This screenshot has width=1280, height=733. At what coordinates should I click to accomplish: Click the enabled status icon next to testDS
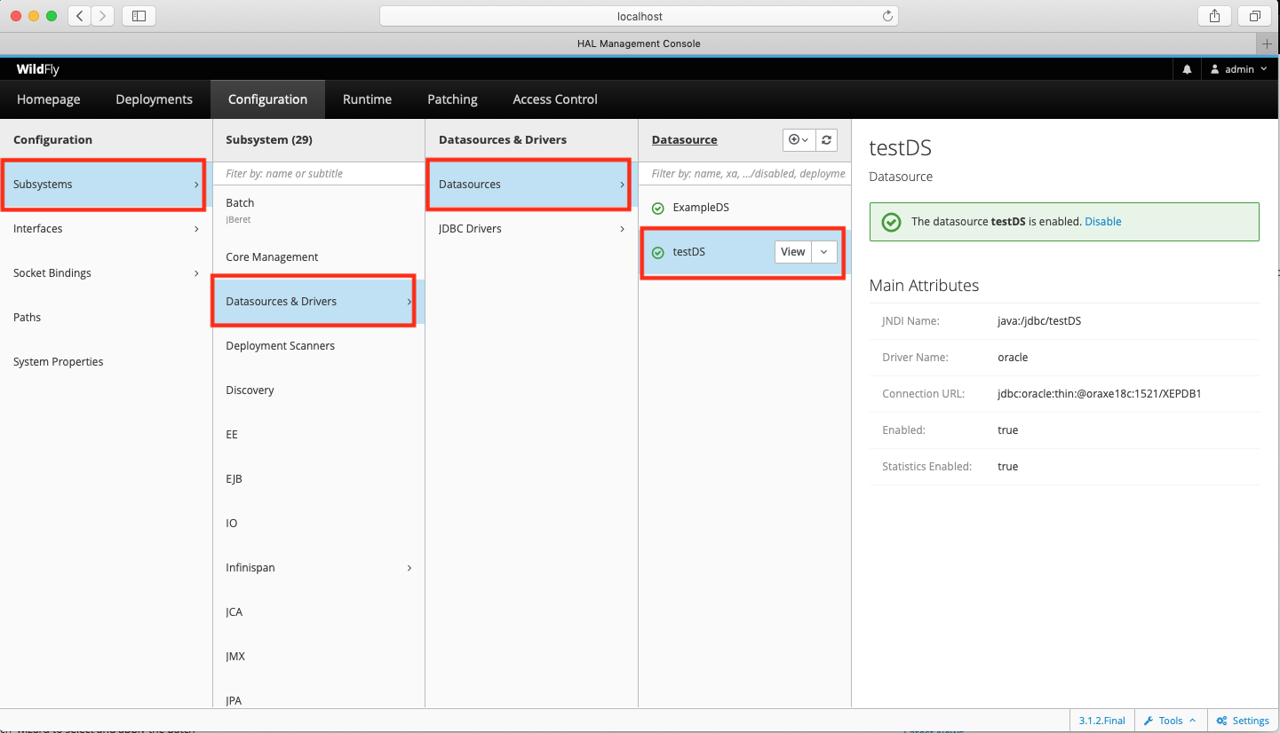pyautogui.click(x=657, y=251)
